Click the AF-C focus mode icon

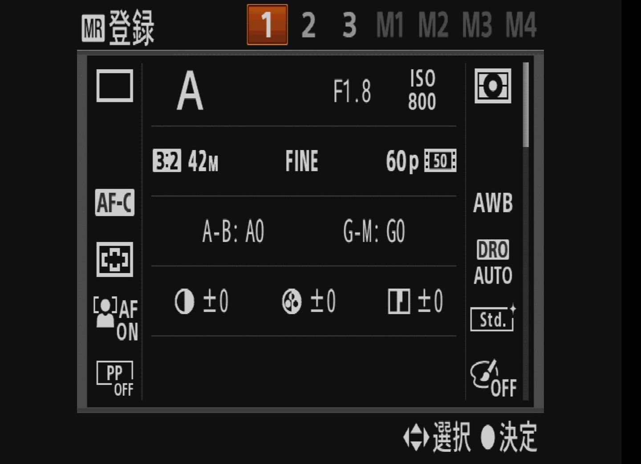click(x=114, y=203)
